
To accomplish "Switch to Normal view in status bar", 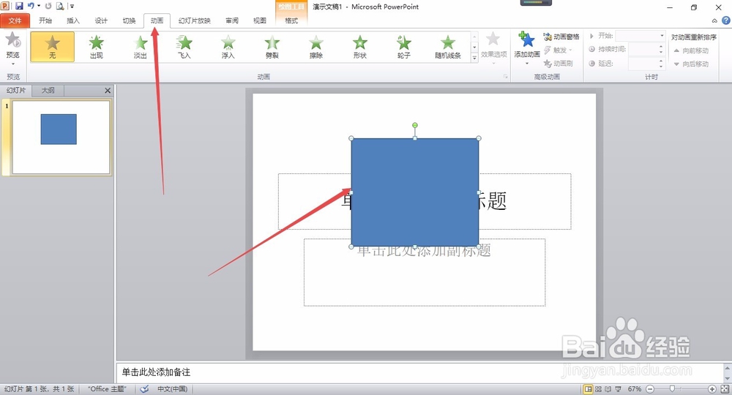I will (x=589, y=389).
